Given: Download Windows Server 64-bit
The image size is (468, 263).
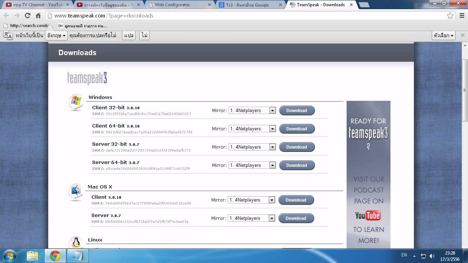Looking at the screenshot, I should pyautogui.click(x=297, y=165).
